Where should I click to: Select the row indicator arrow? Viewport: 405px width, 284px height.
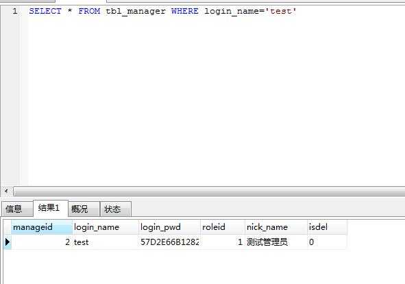tap(8, 242)
